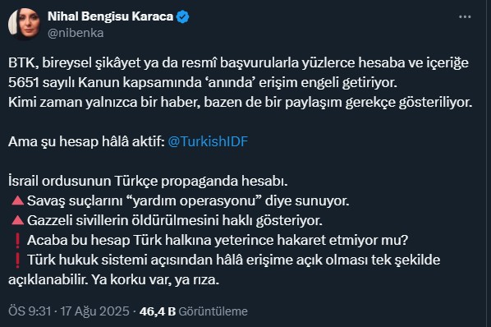Click the ÖS 9:31 timestamp

tap(30, 311)
